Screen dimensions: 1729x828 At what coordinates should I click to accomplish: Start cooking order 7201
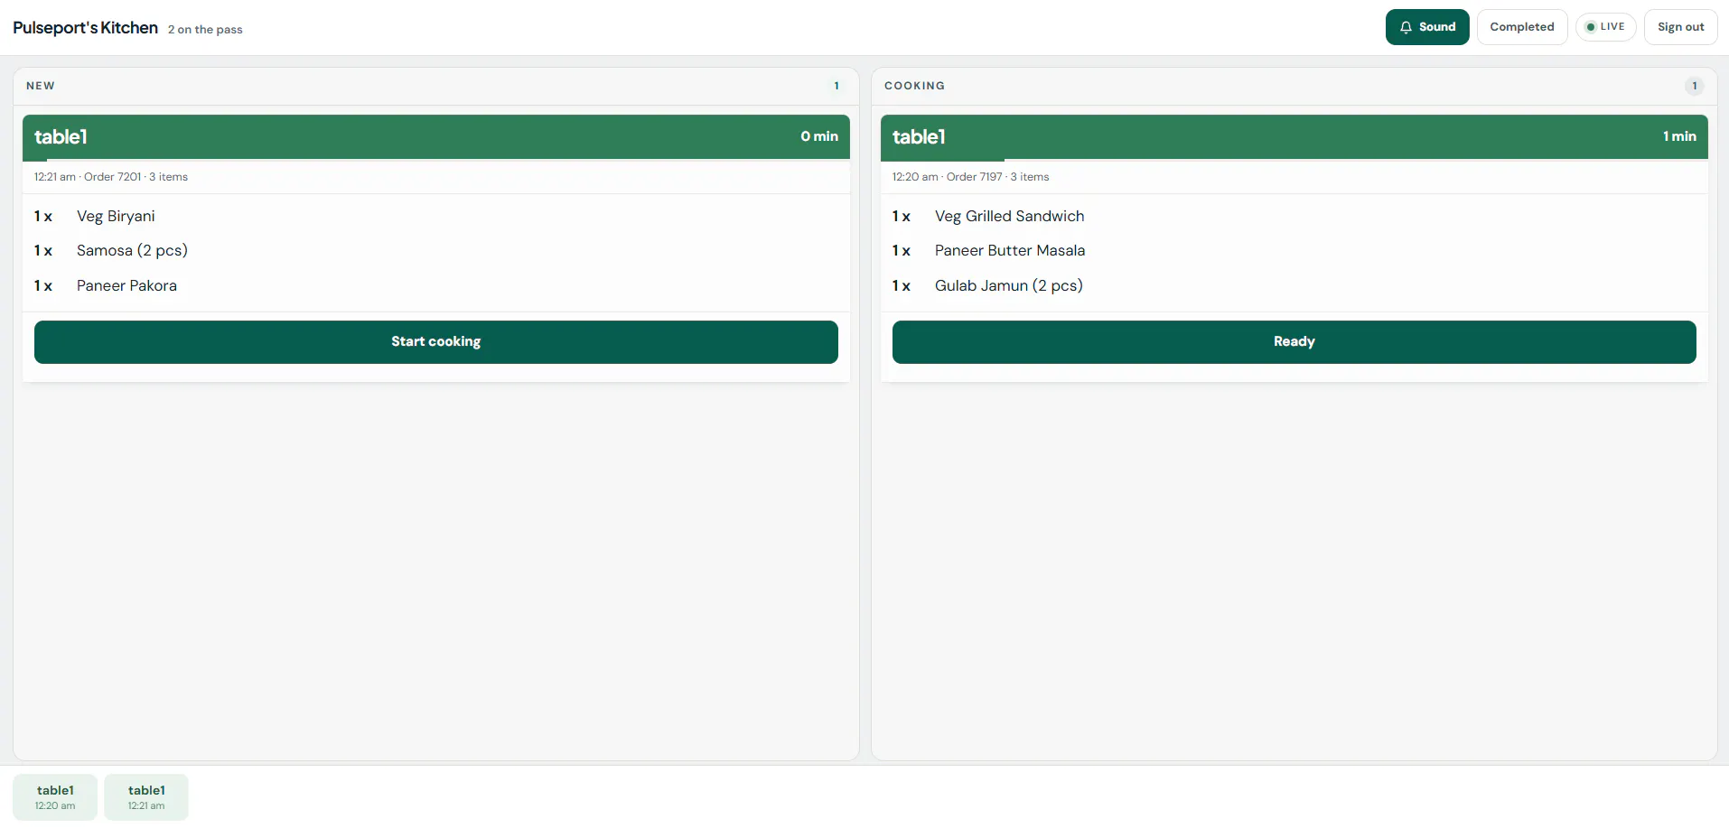coord(436,342)
